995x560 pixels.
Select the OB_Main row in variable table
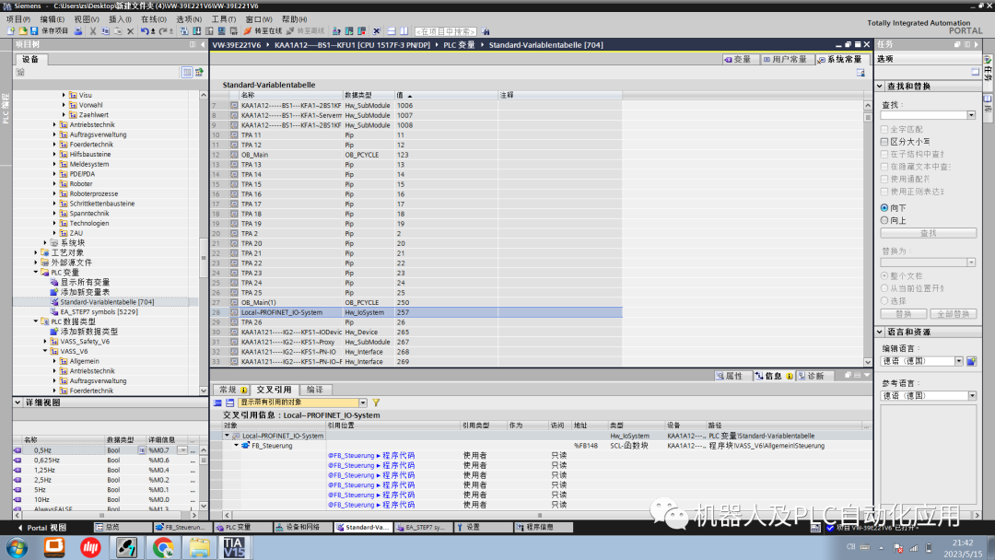click(x=416, y=155)
